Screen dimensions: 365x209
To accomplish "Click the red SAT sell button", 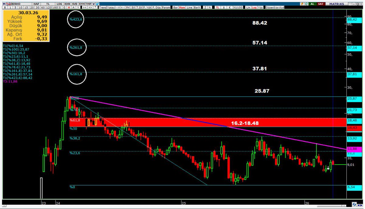I will [x=321, y=4].
